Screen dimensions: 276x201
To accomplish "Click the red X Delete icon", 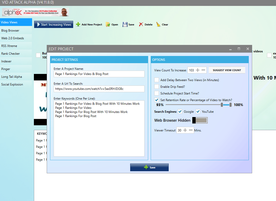I will tap(141, 24).
